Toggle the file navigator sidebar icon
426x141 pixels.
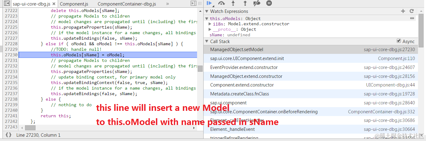(6, 4)
